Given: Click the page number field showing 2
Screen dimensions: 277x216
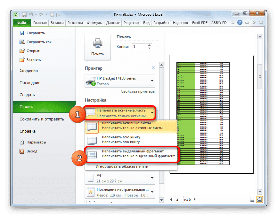Looking at the screenshot, I should coord(179,199).
